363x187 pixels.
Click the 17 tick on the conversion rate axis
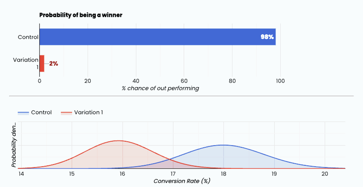click(x=173, y=174)
